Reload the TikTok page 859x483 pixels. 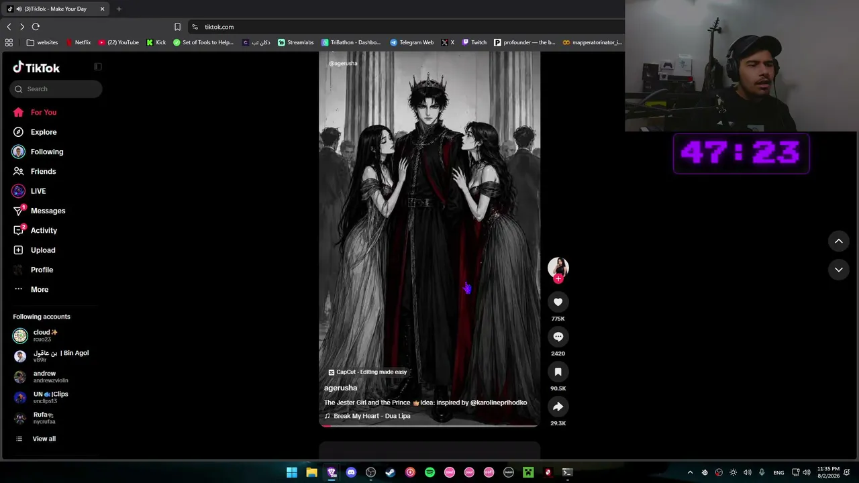[x=36, y=27]
